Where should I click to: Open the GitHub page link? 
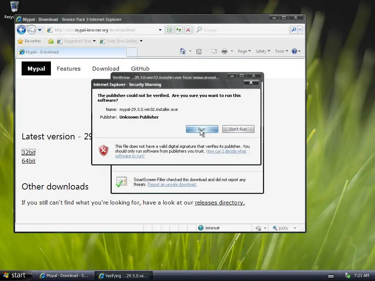140,68
